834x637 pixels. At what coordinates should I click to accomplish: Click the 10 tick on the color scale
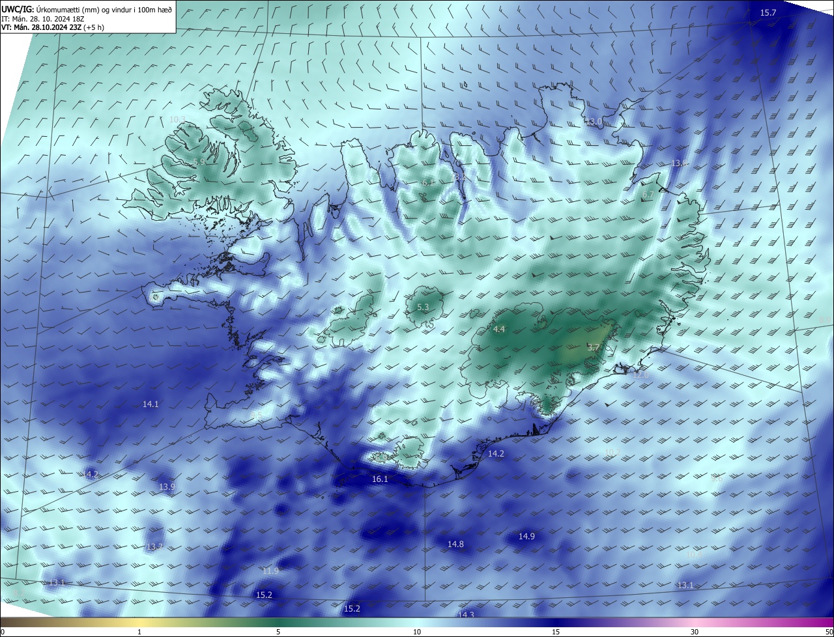point(417,632)
